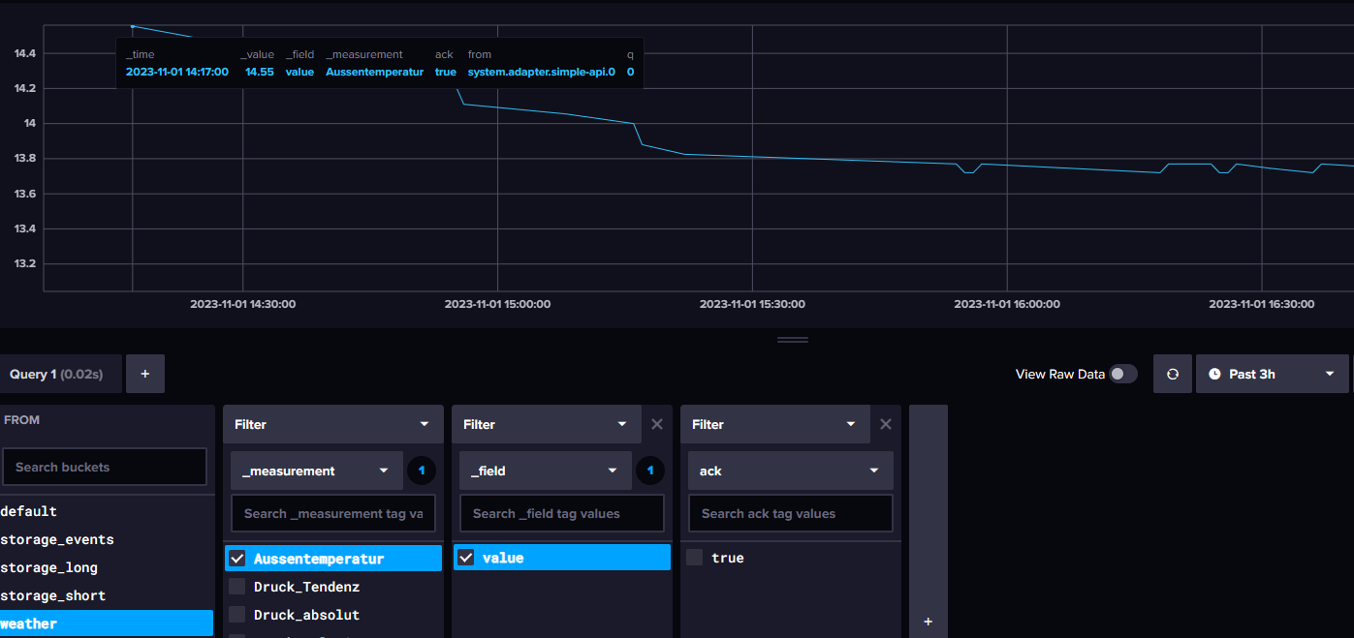This screenshot has height=638, width=1354.
Task: Open the _measurement tag key dropdown
Action: (x=316, y=471)
